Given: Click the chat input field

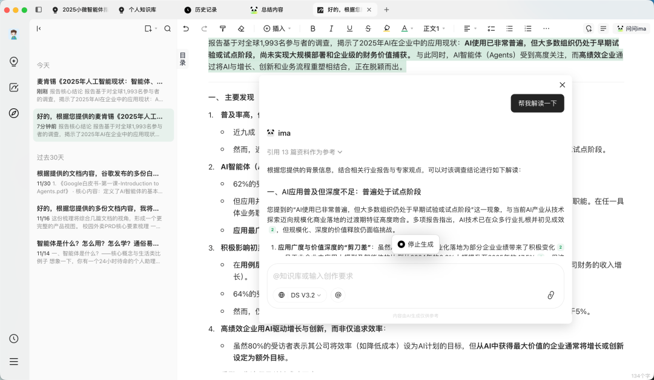Looking at the screenshot, I should tap(394, 277).
